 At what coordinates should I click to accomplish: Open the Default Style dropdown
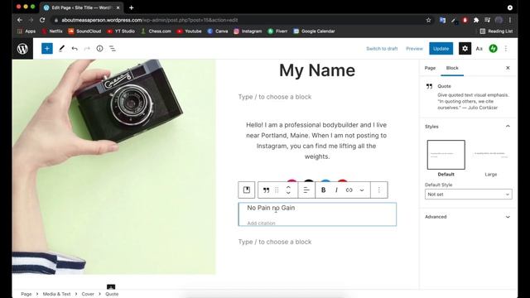468,195
